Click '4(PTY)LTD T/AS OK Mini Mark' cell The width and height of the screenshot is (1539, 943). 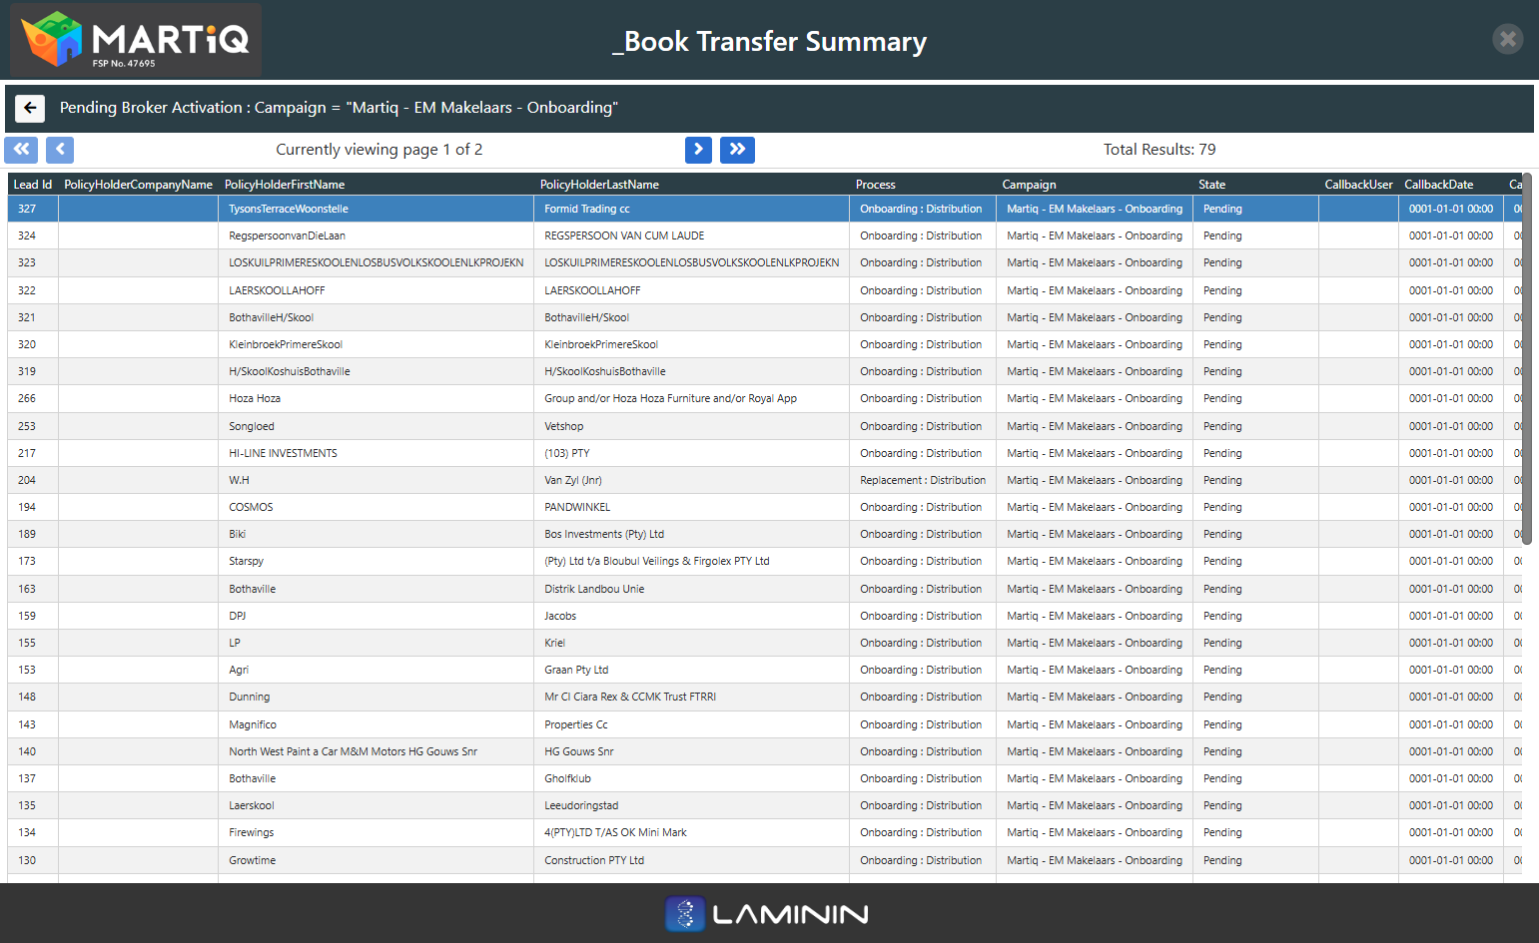click(692, 832)
